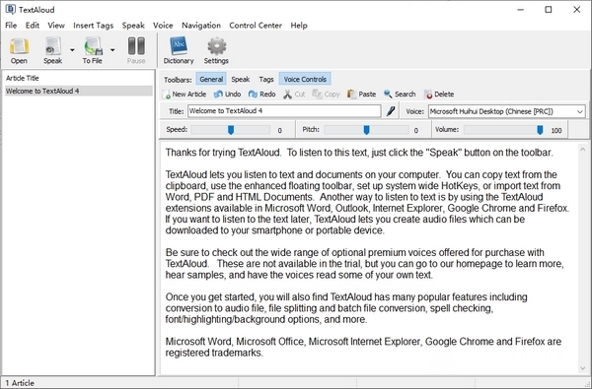Toggle the Voice Controls toolbar
592x389 pixels.
coord(305,79)
